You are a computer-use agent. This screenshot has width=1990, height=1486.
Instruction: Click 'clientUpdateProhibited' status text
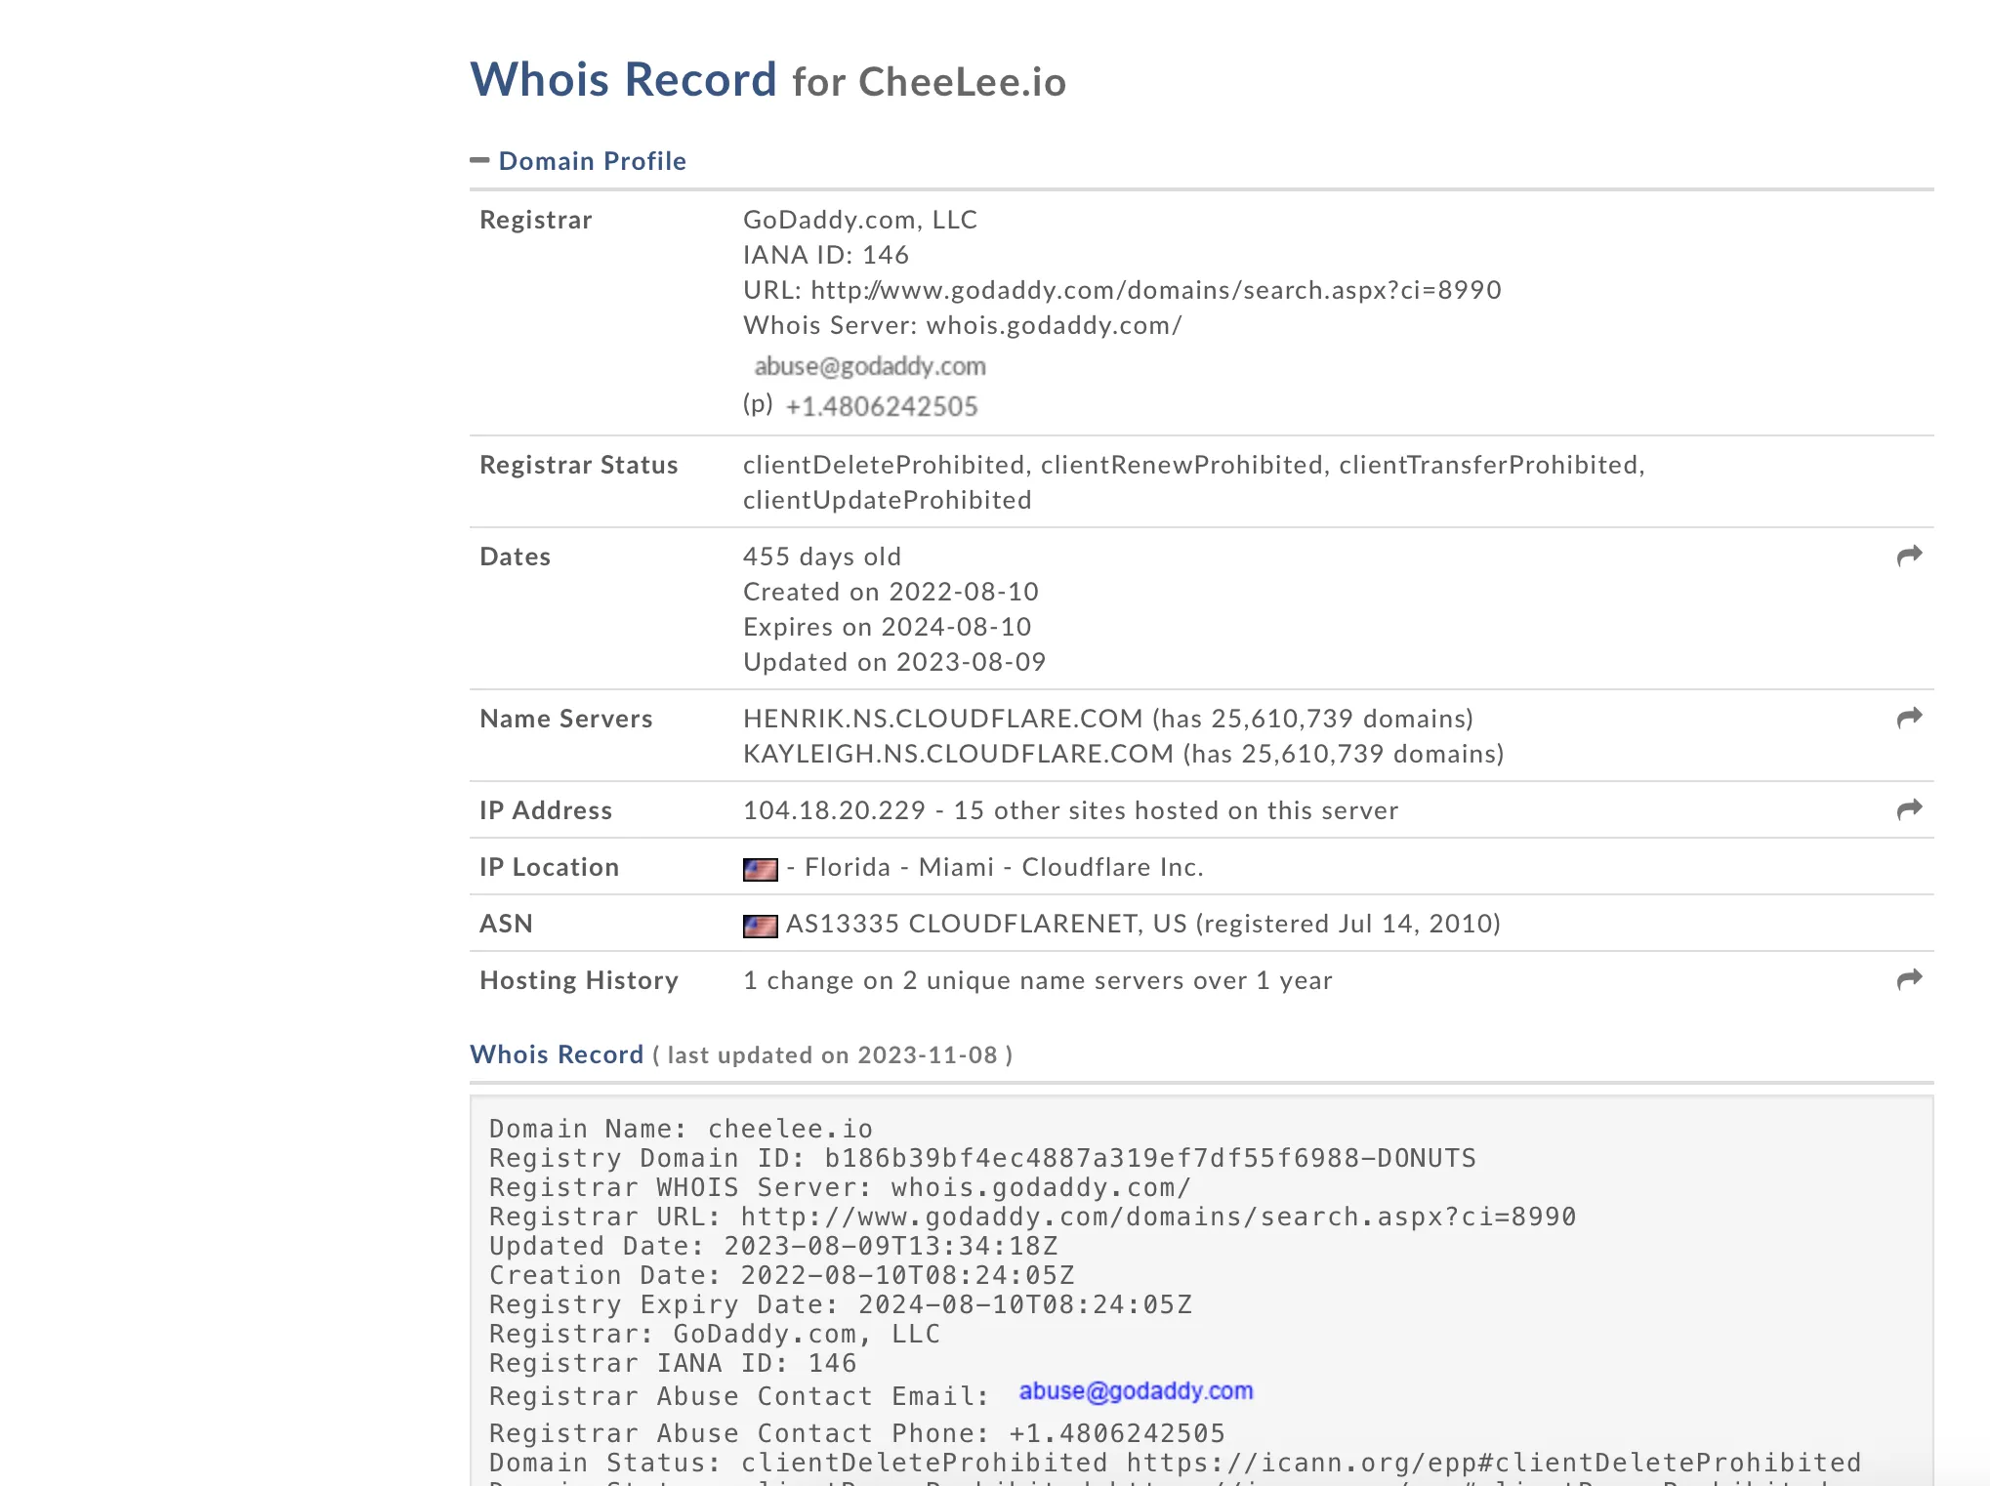click(888, 500)
